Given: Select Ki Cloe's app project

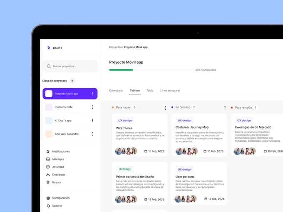Looking at the screenshot, I should coord(70,121).
